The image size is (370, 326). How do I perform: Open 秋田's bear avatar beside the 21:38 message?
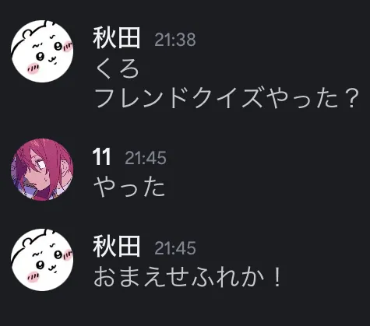42,51
